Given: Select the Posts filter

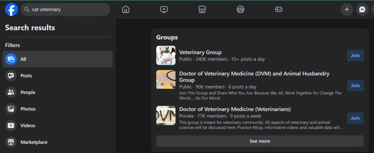Looking at the screenshot, I should tap(57, 76).
